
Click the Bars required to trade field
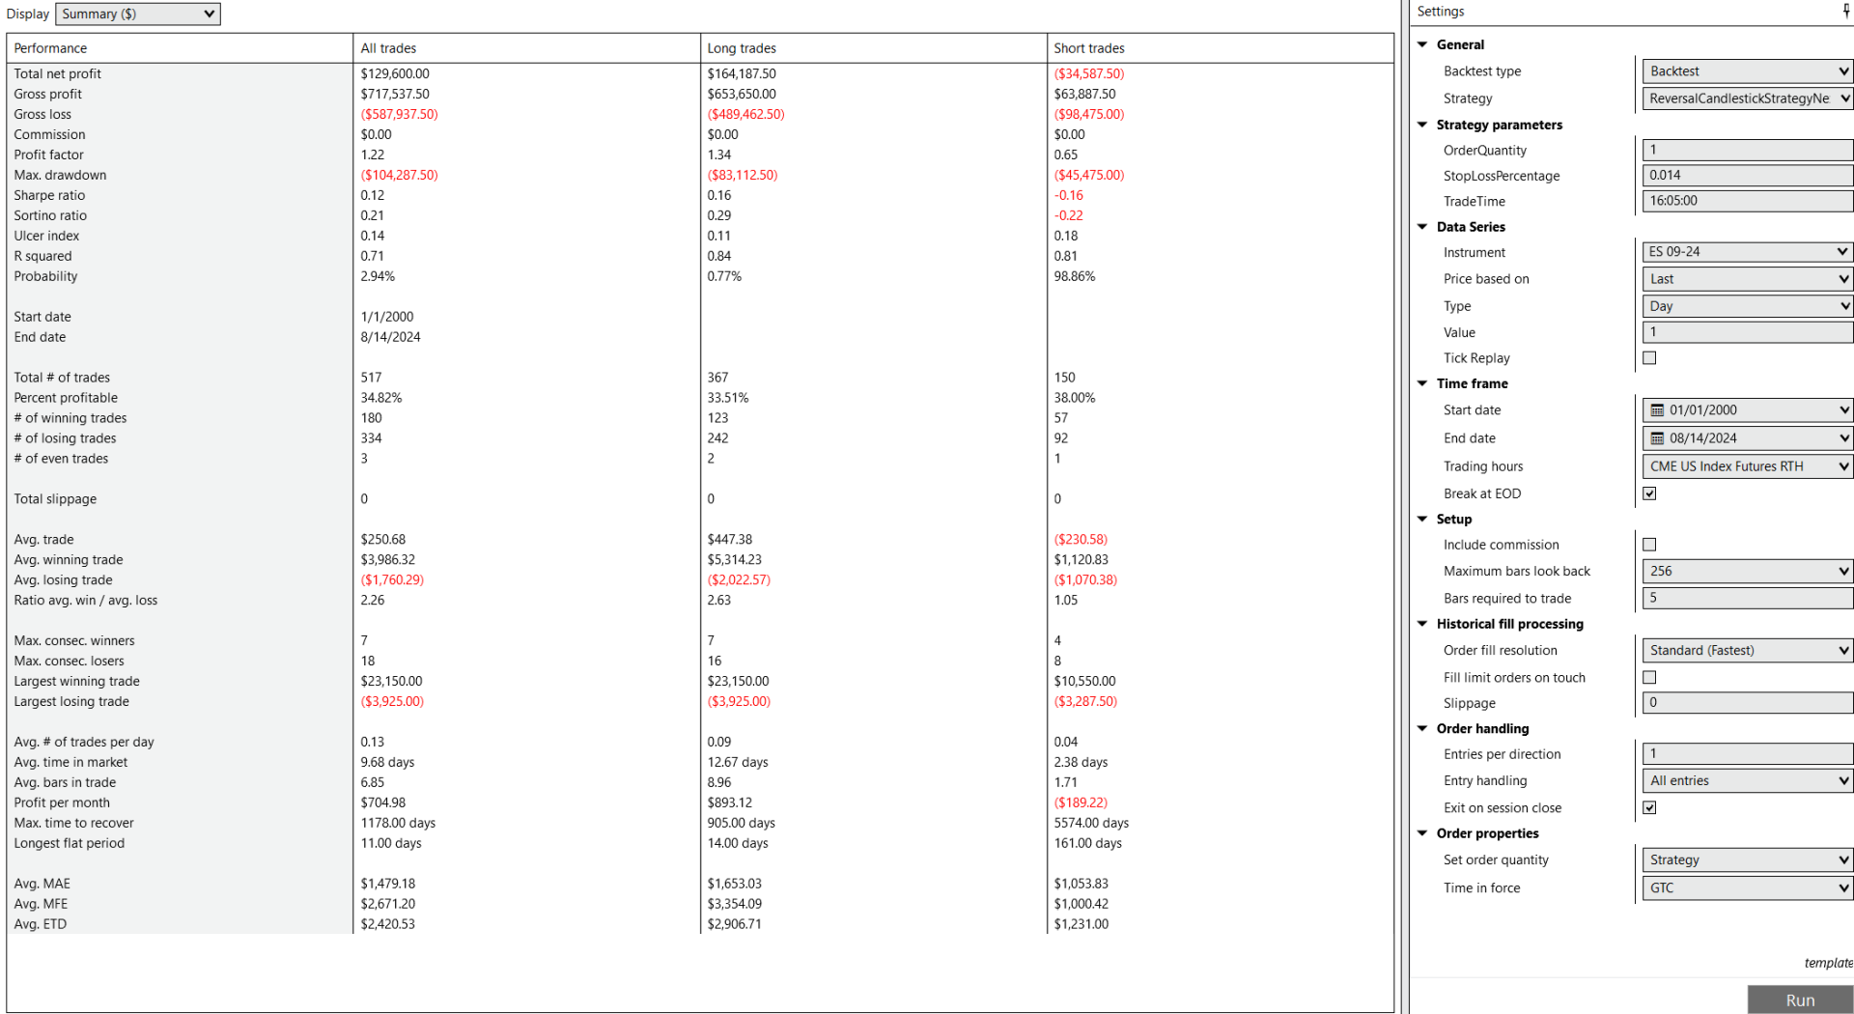1748,599
